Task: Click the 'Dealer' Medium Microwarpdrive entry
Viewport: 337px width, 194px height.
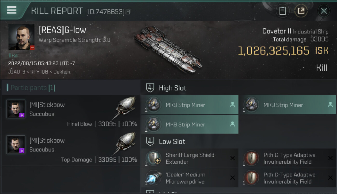Action: pyautogui.click(x=190, y=178)
